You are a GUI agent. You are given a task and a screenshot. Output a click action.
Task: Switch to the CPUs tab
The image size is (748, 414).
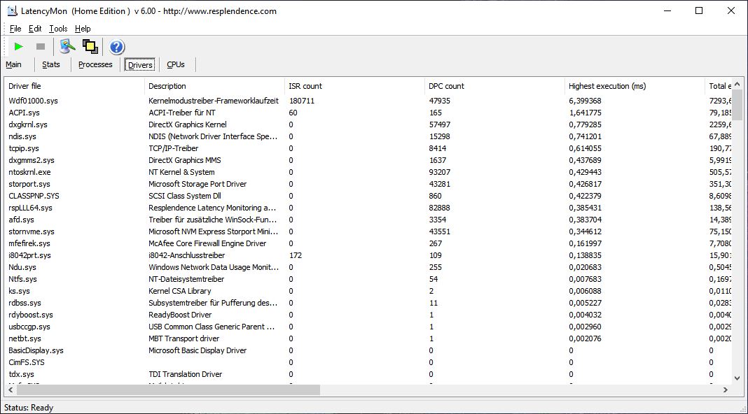(x=176, y=64)
